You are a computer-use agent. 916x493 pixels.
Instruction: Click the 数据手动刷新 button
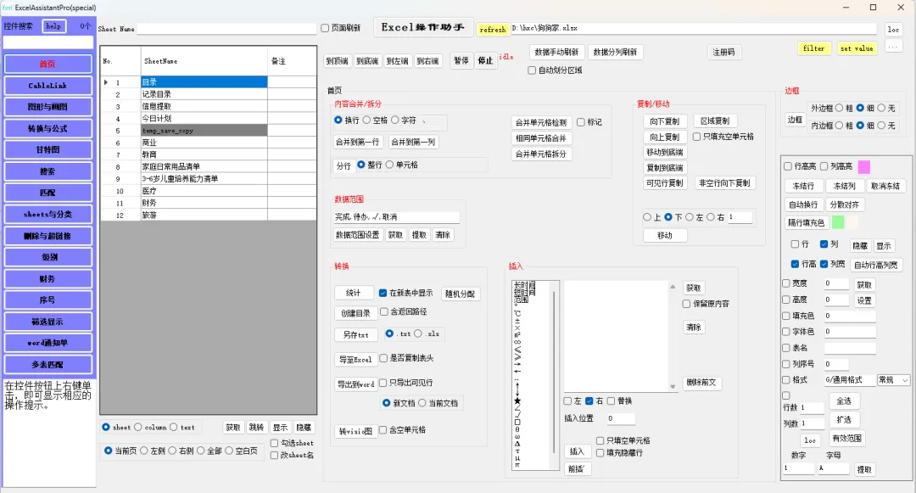[x=556, y=52]
